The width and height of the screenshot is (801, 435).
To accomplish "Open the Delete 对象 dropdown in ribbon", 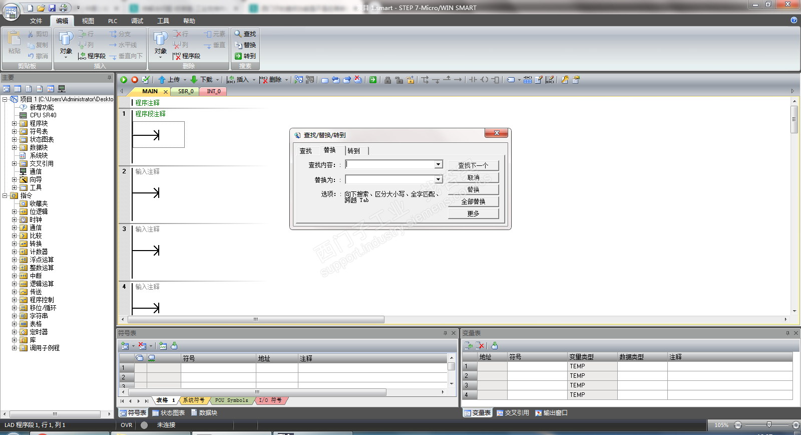I will click(x=160, y=57).
